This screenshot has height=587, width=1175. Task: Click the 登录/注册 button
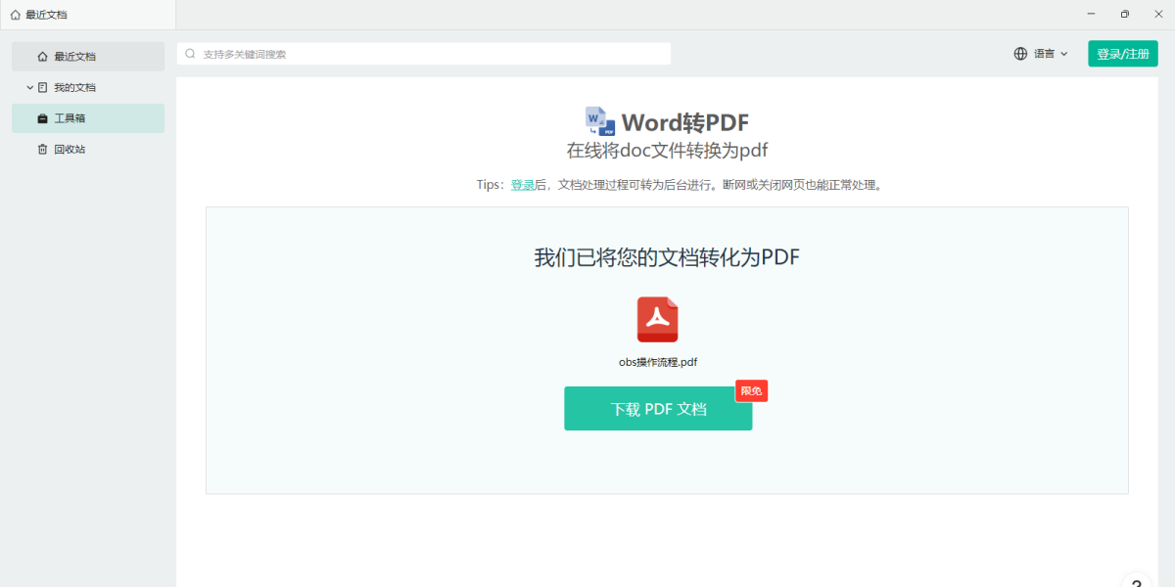point(1123,54)
